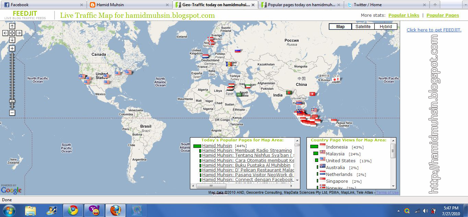Open the Cara Otomatis membuat page link
Image resolution: width=468 pixels, height=217 pixels.
point(248,160)
